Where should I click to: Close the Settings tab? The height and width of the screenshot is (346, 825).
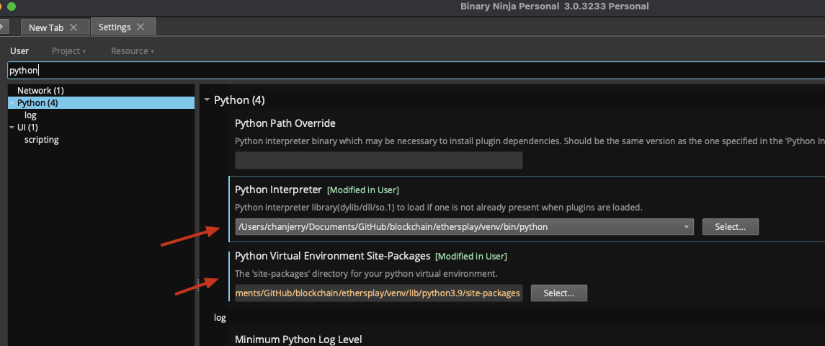(x=141, y=27)
